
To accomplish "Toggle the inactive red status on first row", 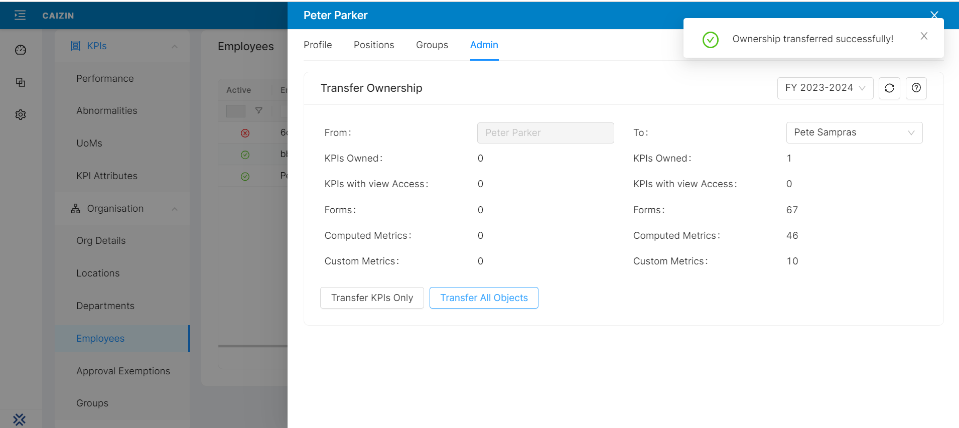I will tap(245, 133).
